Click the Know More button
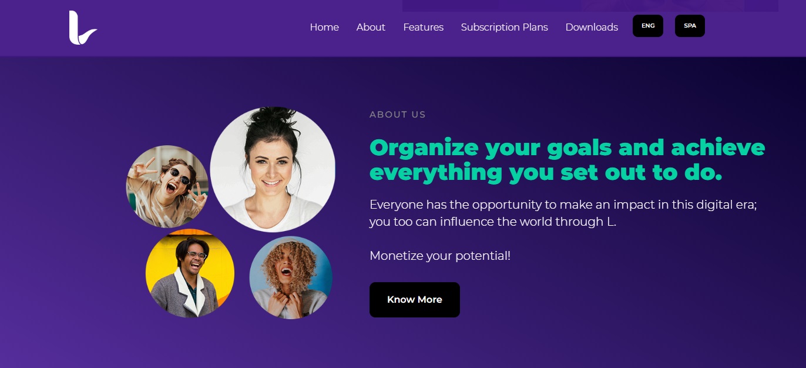Viewport: 806px width, 368px height. 415,300
